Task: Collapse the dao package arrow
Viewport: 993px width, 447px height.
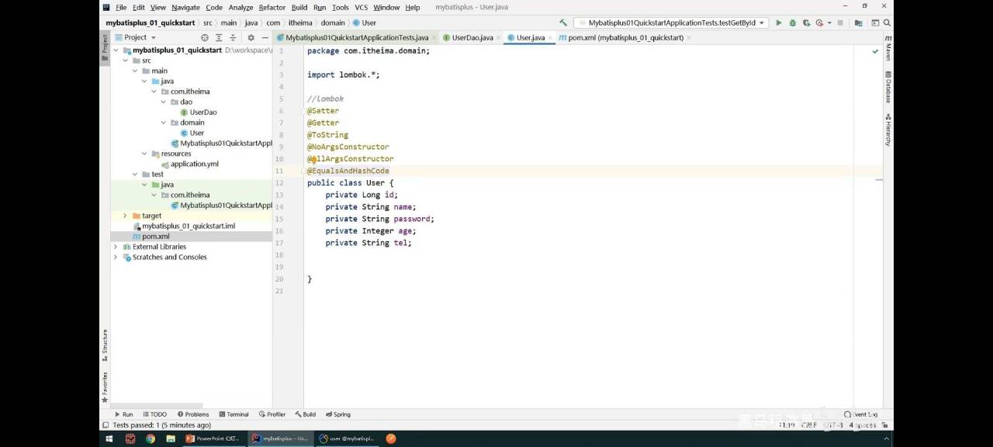Action: pos(164,102)
